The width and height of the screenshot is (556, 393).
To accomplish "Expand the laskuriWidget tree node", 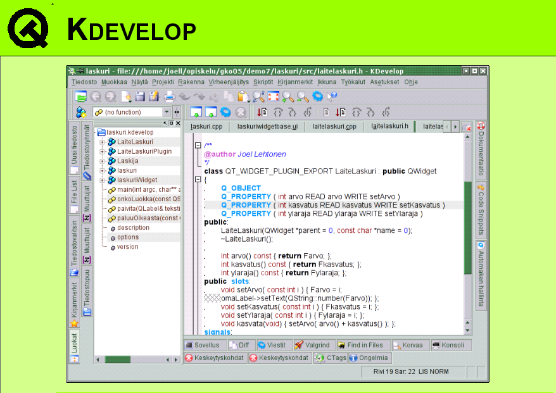I will click(x=102, y=180).
